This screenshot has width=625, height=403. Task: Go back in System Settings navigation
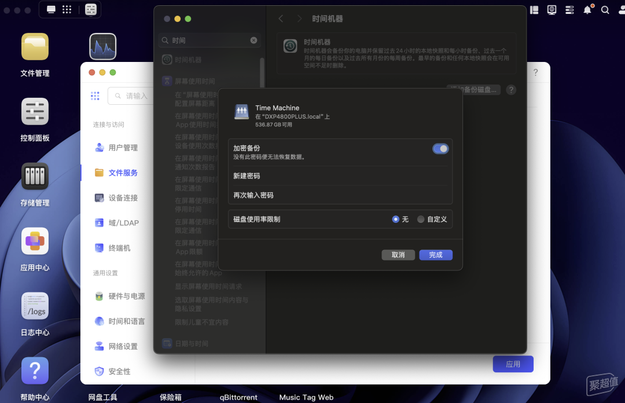click(281, 19)
